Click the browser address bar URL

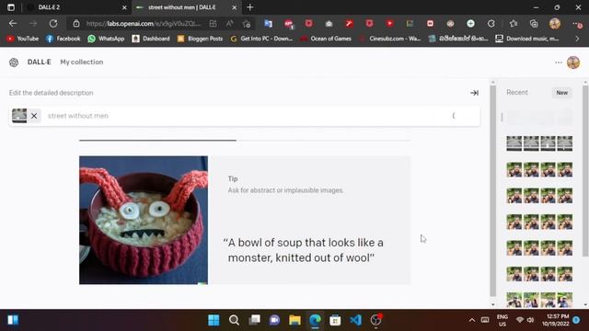[144, 24]
